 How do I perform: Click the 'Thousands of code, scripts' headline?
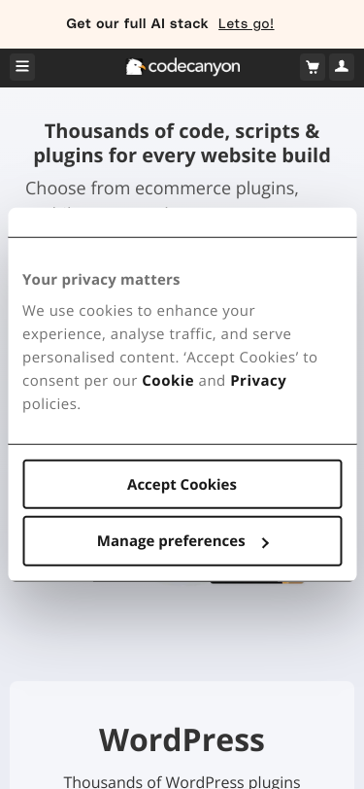point(182,144)
